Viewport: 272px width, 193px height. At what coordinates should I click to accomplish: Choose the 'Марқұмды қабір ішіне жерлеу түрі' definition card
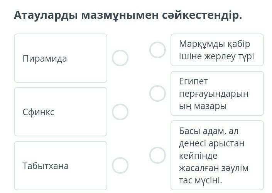tap(217, 50)
